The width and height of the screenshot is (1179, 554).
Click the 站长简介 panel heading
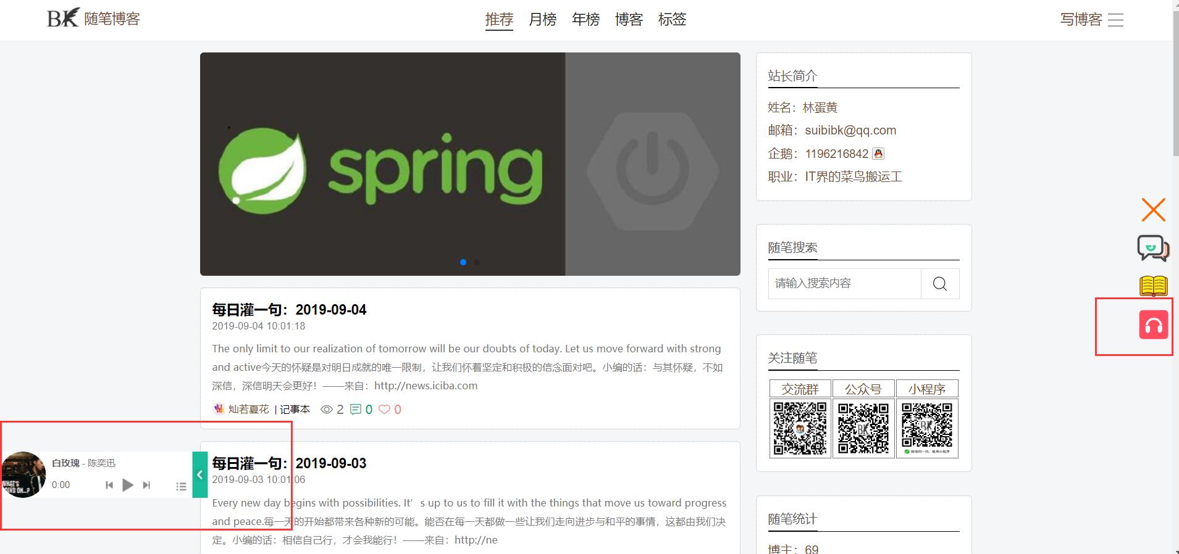[792, 76]
